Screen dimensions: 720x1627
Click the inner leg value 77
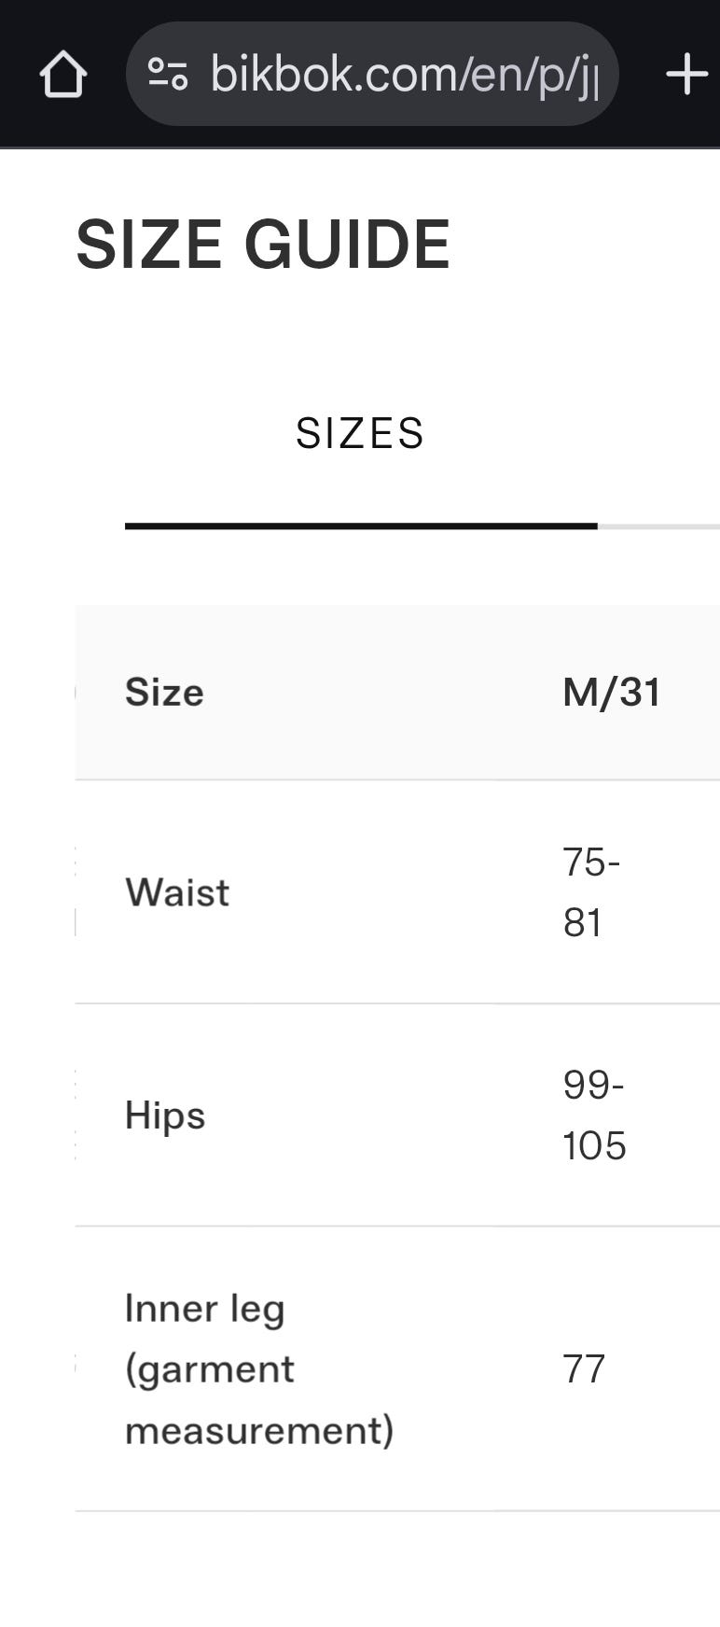coord(584,1369)
